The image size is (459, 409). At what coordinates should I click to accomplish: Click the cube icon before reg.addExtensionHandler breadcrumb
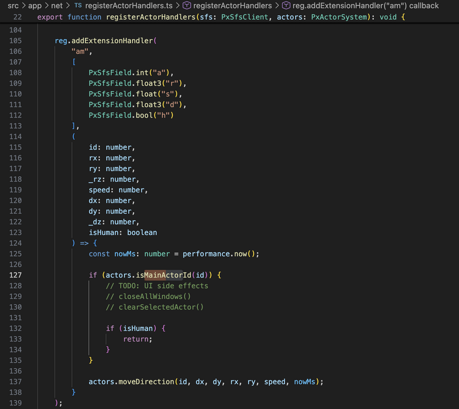coord(286,6)
